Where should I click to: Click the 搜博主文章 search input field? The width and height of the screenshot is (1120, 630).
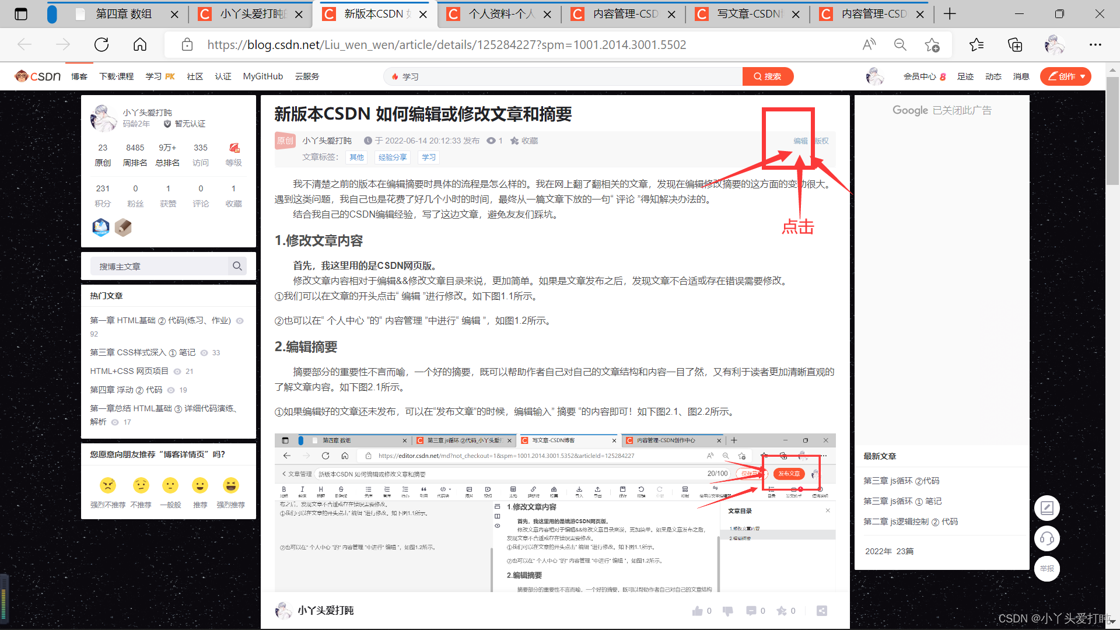point(159,266)
